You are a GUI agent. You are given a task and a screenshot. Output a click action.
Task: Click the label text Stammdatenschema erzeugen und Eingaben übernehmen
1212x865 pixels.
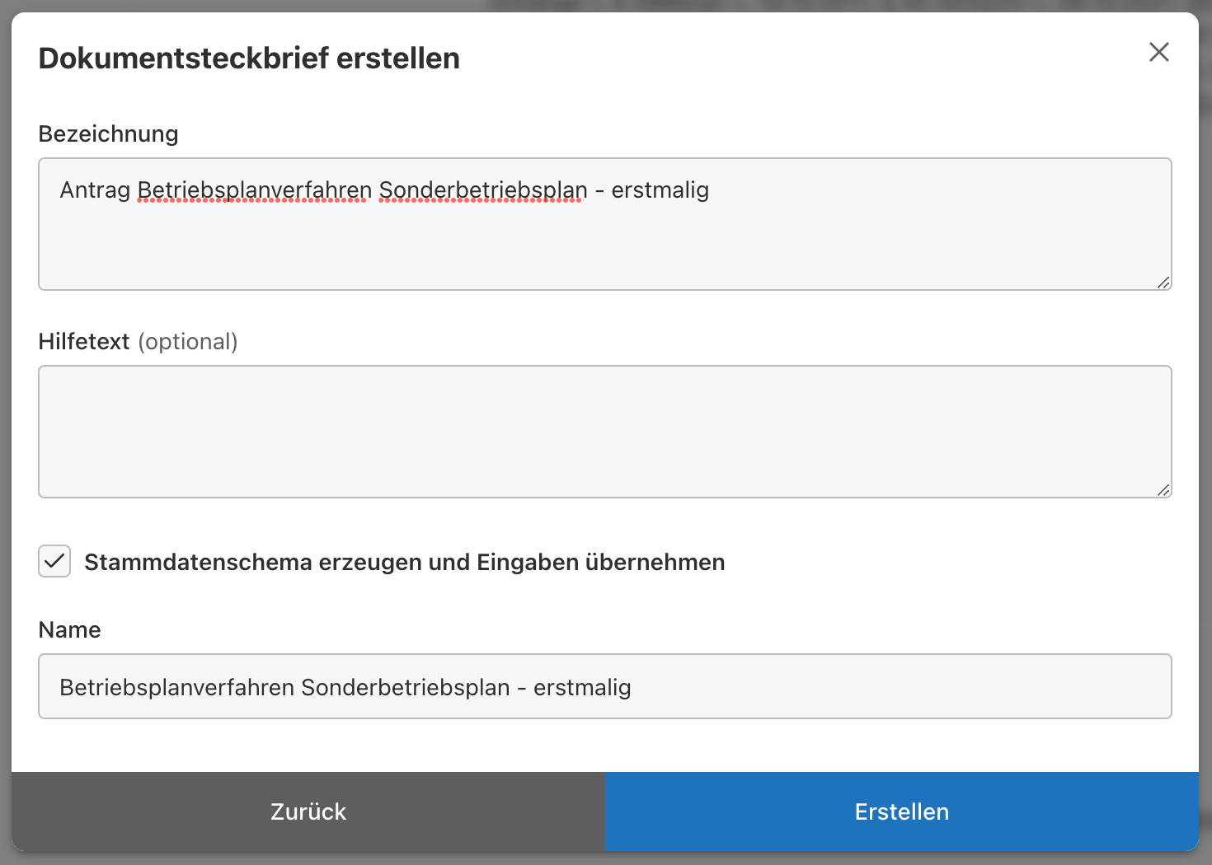(404, 563)
